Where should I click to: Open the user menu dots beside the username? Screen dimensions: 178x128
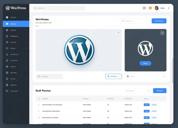click(x=169, y=8)
